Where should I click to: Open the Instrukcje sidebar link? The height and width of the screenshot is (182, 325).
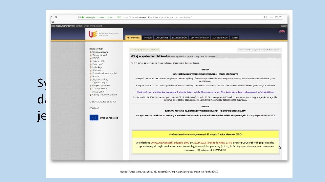(x=97, y=67)
